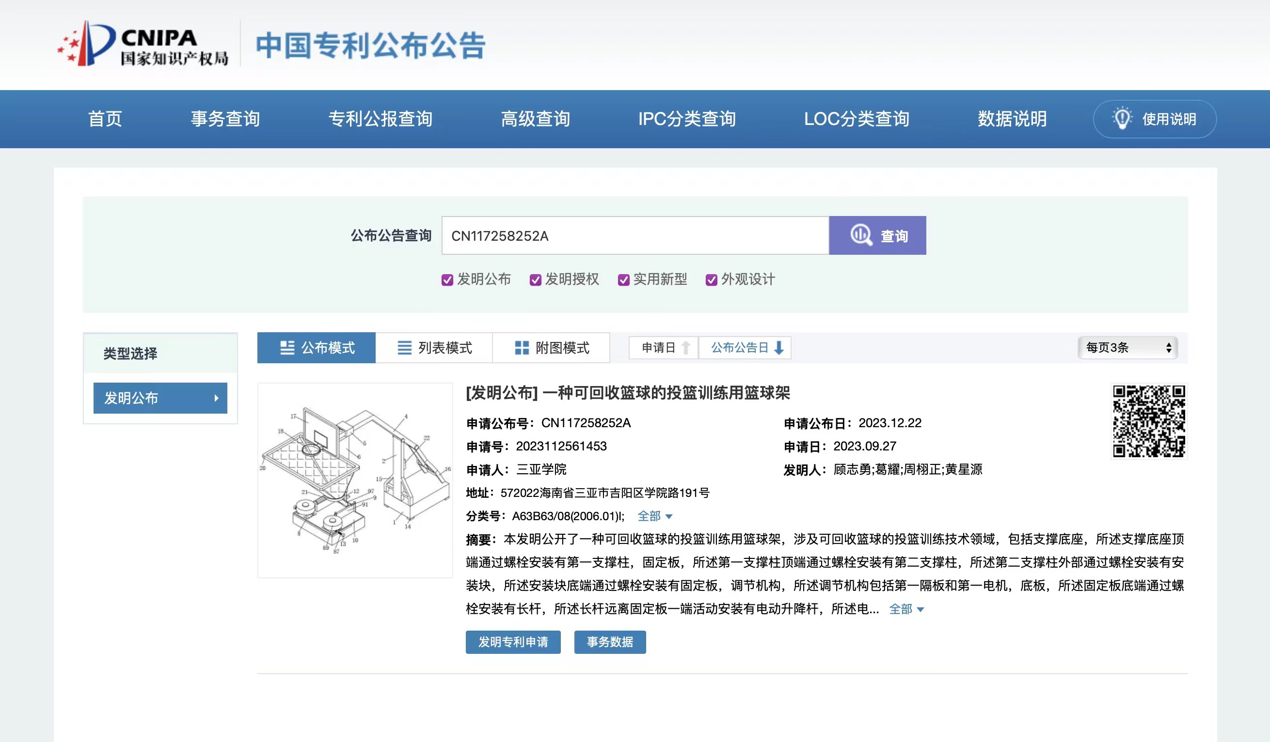Click the magnifier icon in 查询 button

click(861, 235)
